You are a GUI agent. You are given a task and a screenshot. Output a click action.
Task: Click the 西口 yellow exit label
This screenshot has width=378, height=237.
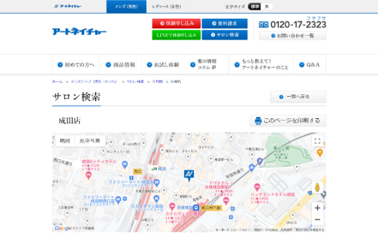pyautogui.click(x=137, y=172)
